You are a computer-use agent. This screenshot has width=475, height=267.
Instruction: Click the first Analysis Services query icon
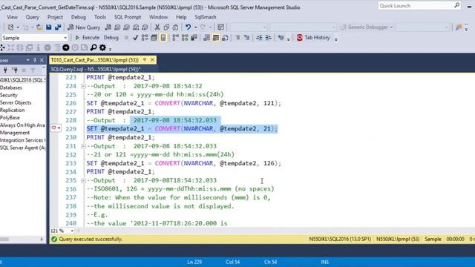tap(117, 27)
